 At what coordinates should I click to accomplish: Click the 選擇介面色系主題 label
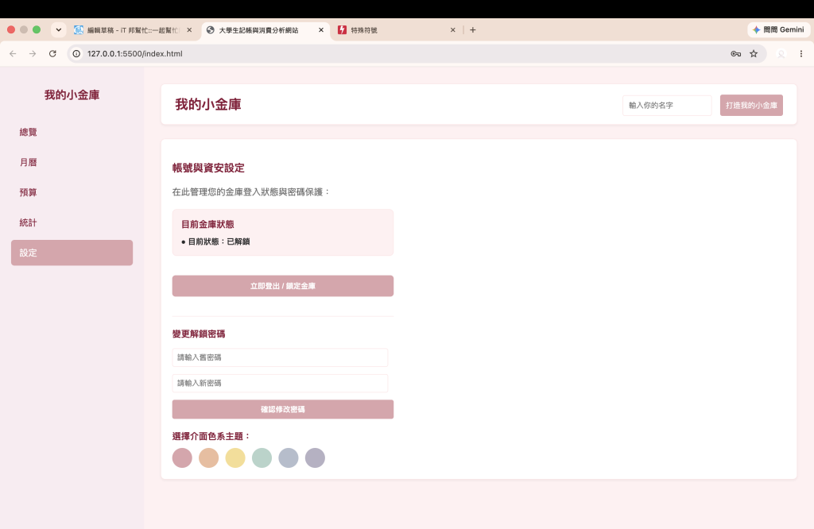point(211,436)
